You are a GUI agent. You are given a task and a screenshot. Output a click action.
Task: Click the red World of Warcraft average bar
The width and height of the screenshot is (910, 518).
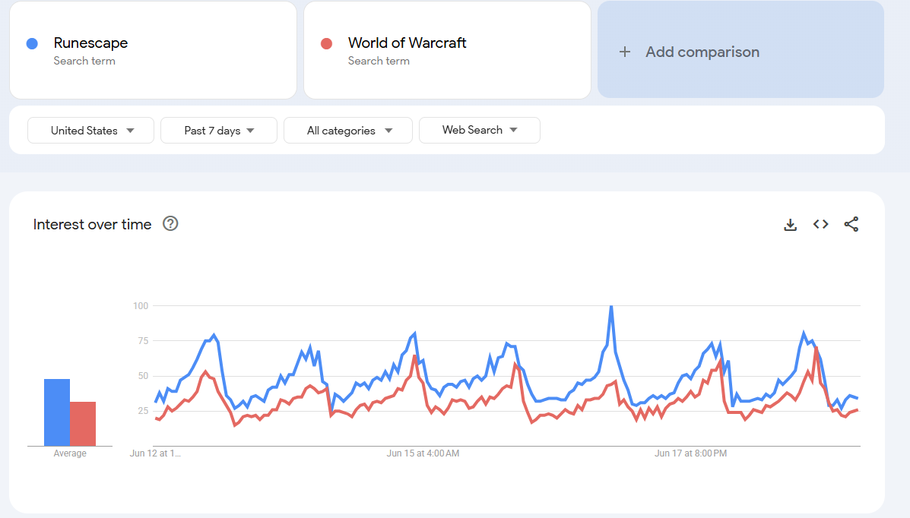[83, 424]
